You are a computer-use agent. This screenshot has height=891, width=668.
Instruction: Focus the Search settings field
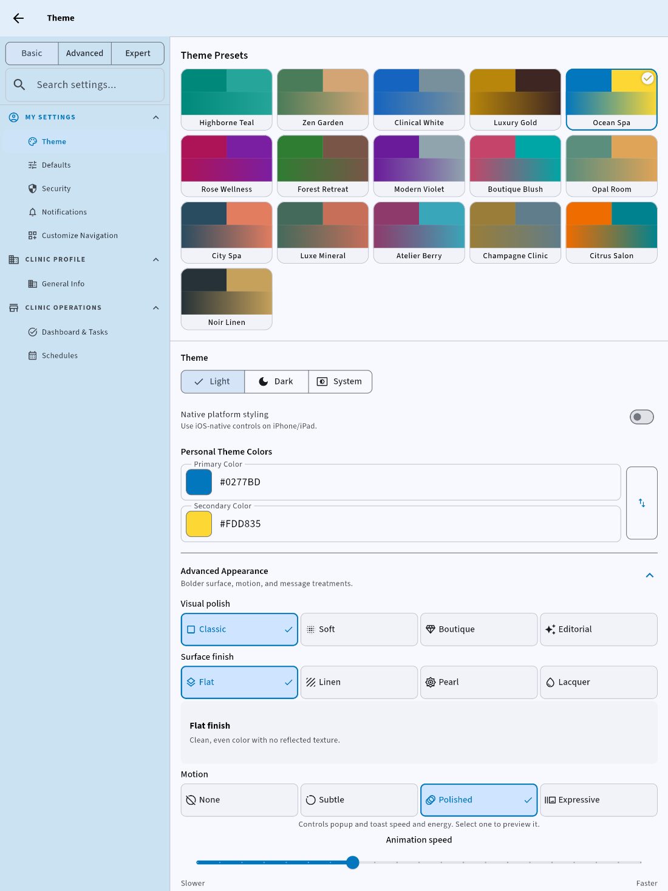tap(85, 84)
